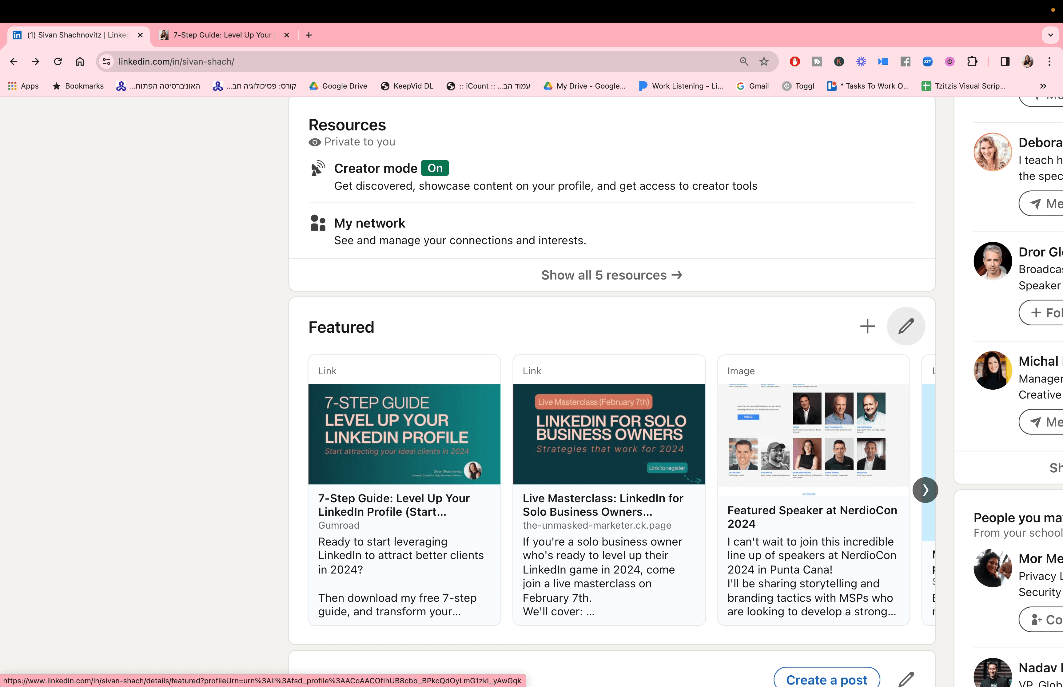Open the Chrome three-dot menu
This screenshot has width=1063, height=687.
(1049, 62)
